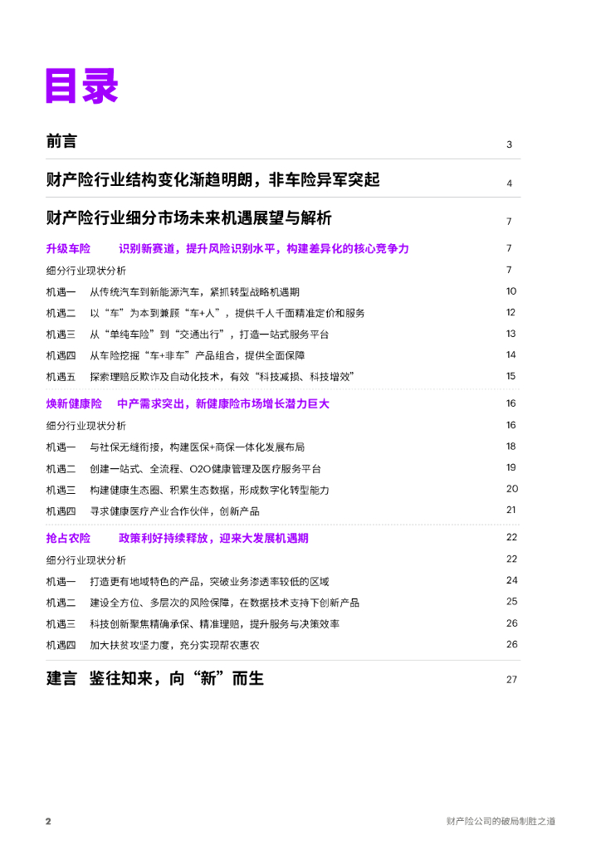This screenshot has width=601, height=850.
Task: Click page number 18
Action: click(x=511, y=446)
